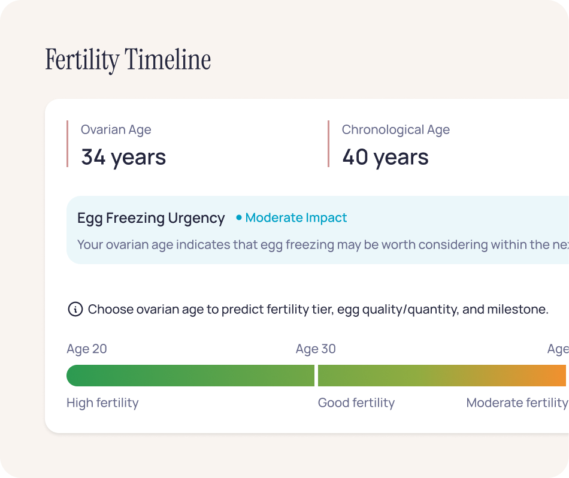This screenshot has width=569, height=478.
Task: Click the 'Choose ovarian age to predict' hint text
Action: [318, 310]
